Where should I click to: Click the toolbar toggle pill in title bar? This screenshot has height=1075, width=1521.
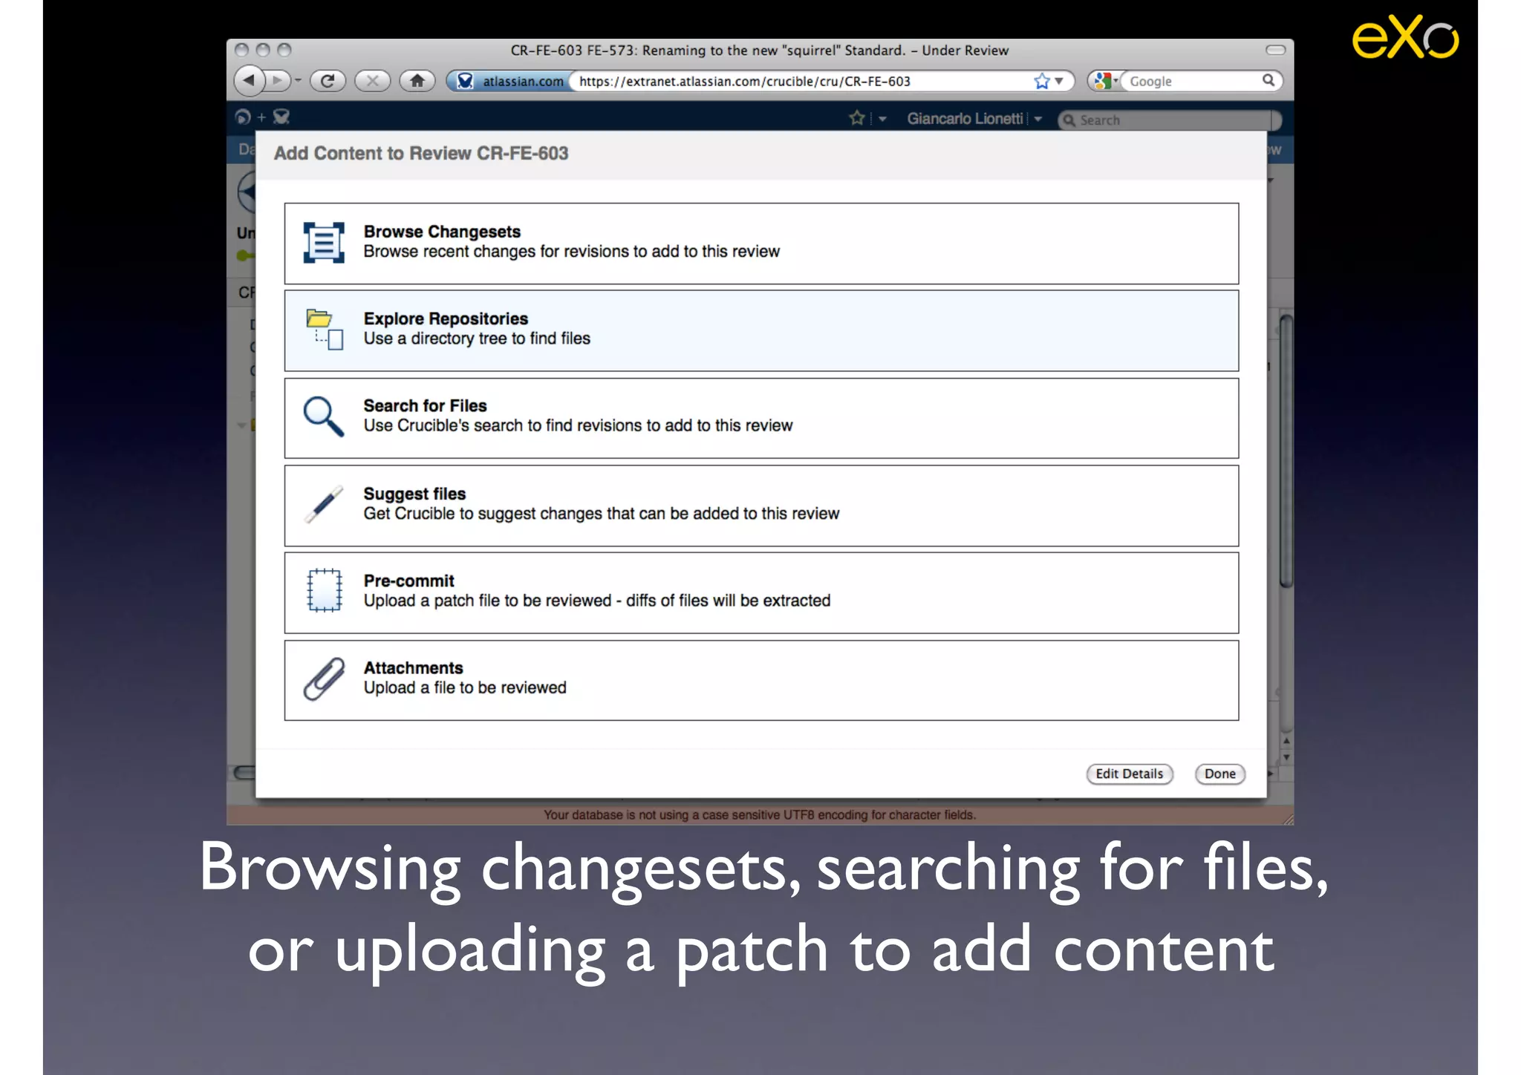1276,50
